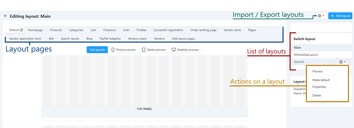The width and height of the screenshot is (354, 128).
Task: Select the Edit layouts view
Action: click(97, 50)
